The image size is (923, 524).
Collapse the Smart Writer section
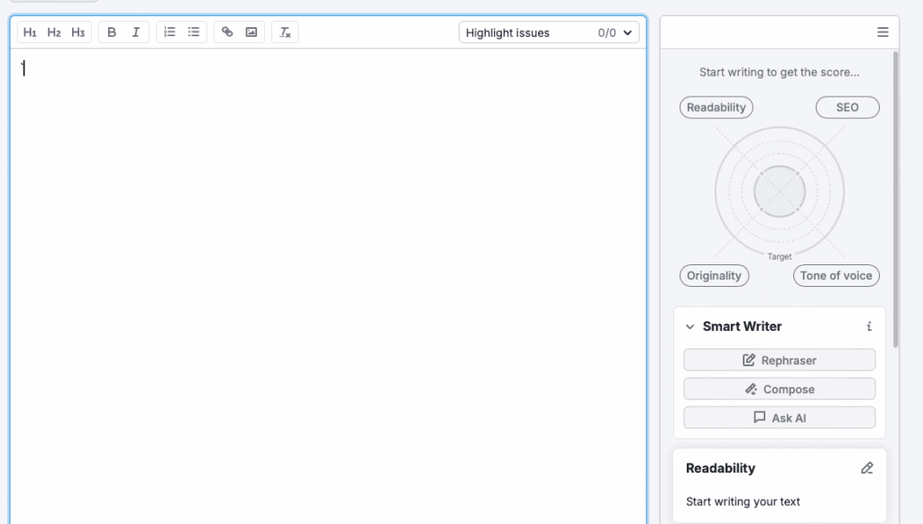[690, 327]
